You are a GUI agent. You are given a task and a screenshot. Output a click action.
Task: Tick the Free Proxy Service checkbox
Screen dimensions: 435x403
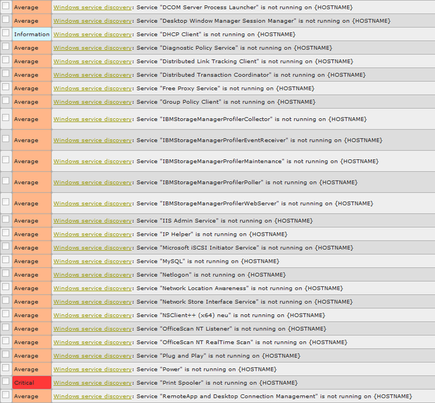(6, 87)
